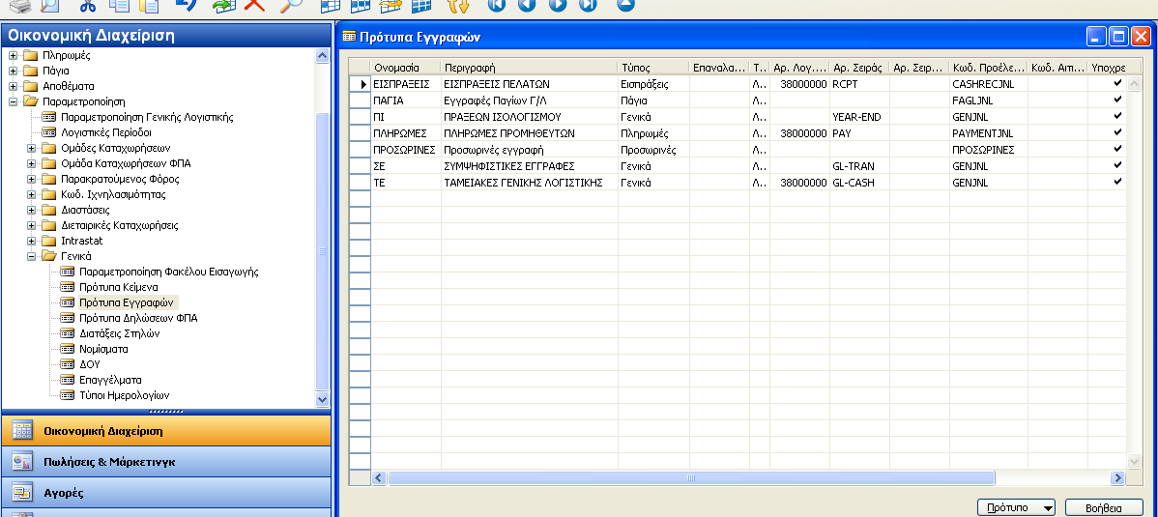Screen dimensions: 1158x517
Task: Open Πρότυπα Κείμενα tree item
Action: [x=118, y=287]
